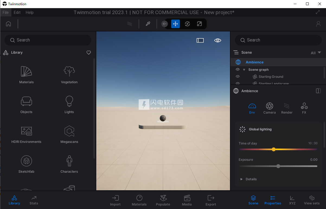The image size is (326, 209).
Task: Click the Exposure value 0.00
Action: pyautogui.click(x=314, y=160)
